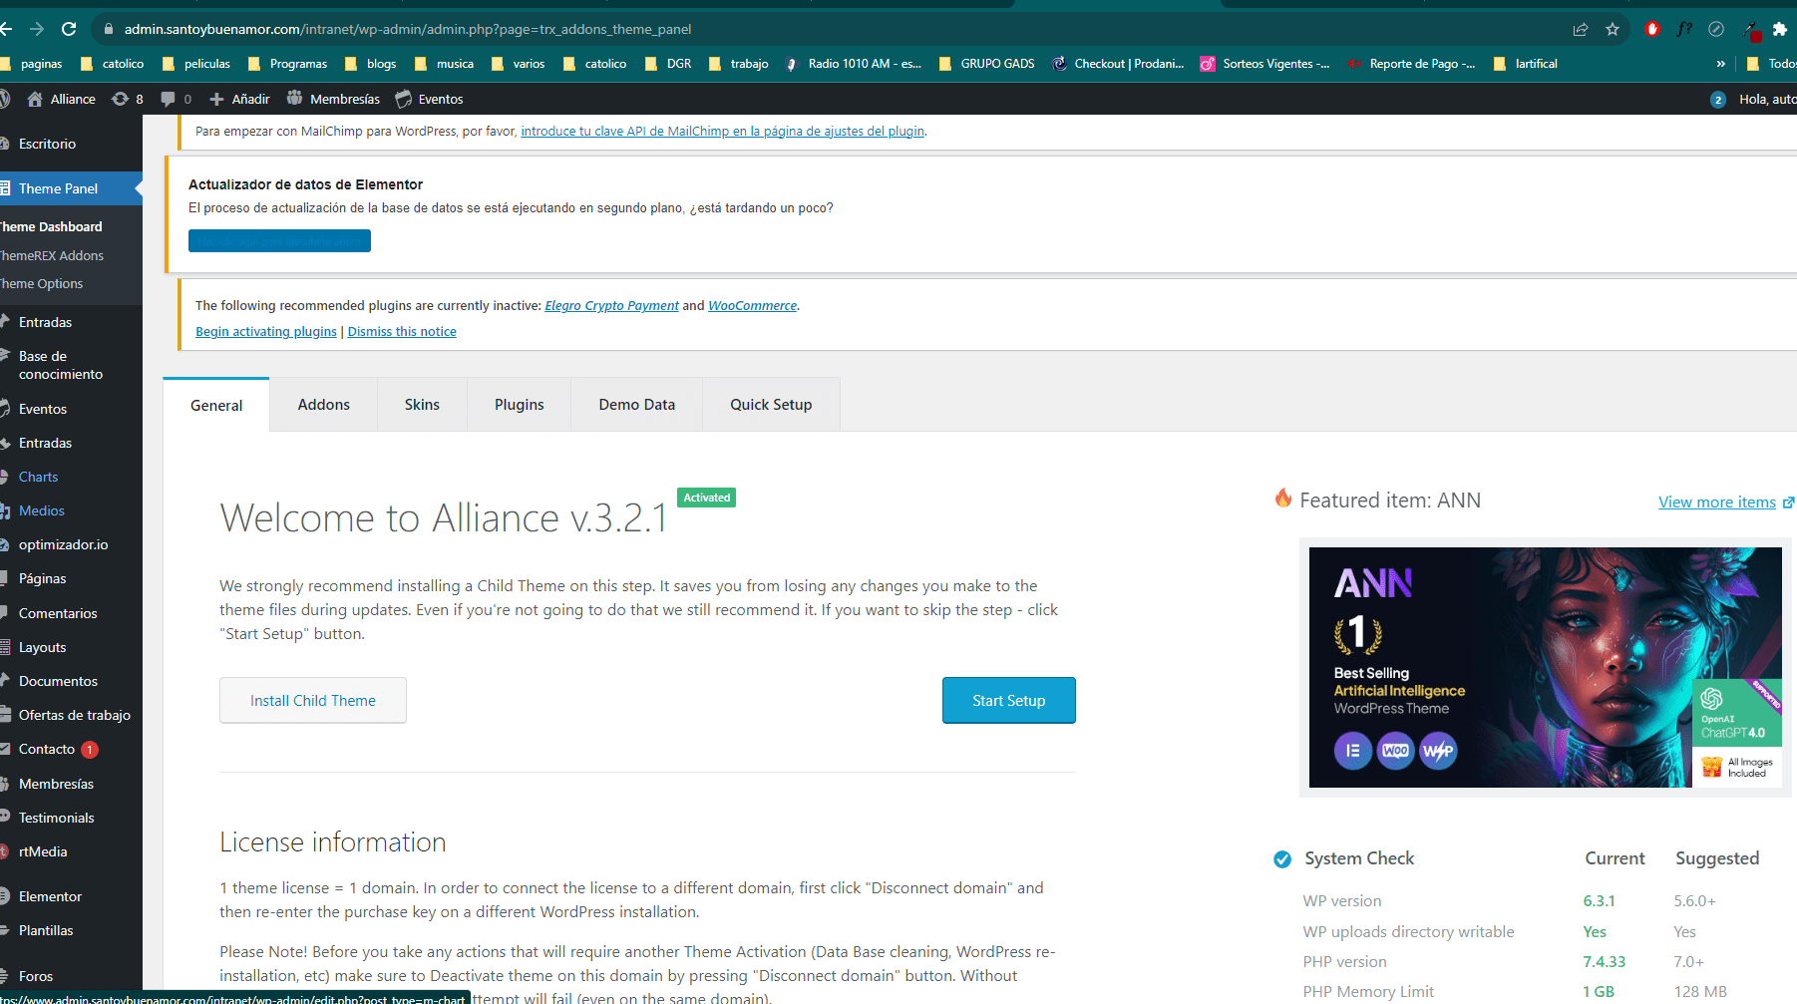The image size is (1797, 1004).
Task: Click the notification badge showing 2
Action: (x=1718, y=99)
